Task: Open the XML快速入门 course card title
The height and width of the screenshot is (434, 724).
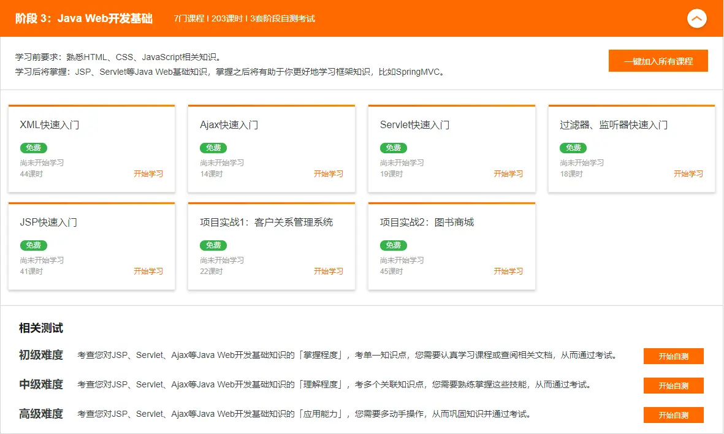Action: coord(50,124)
